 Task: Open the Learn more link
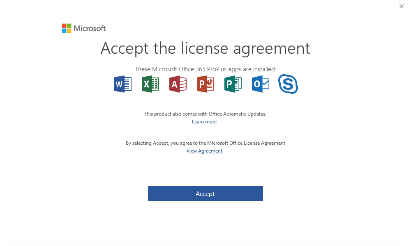pyautogui.click(x=204, y=122)
